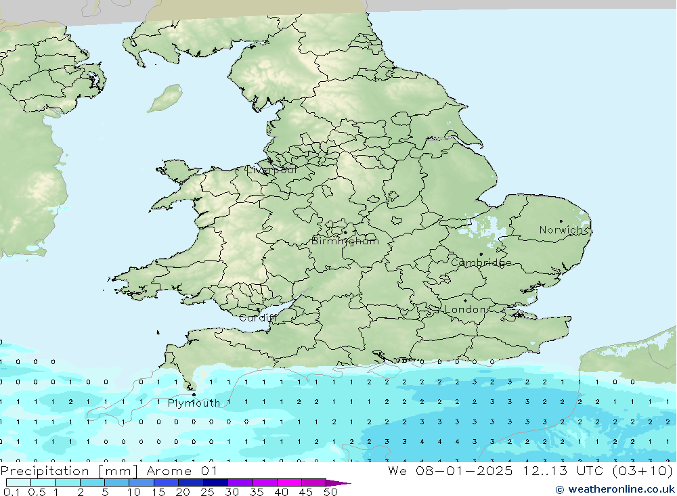Pick the legend swatch between 45 and 50
Screen dimensions: 677x496
click(314, 482)
